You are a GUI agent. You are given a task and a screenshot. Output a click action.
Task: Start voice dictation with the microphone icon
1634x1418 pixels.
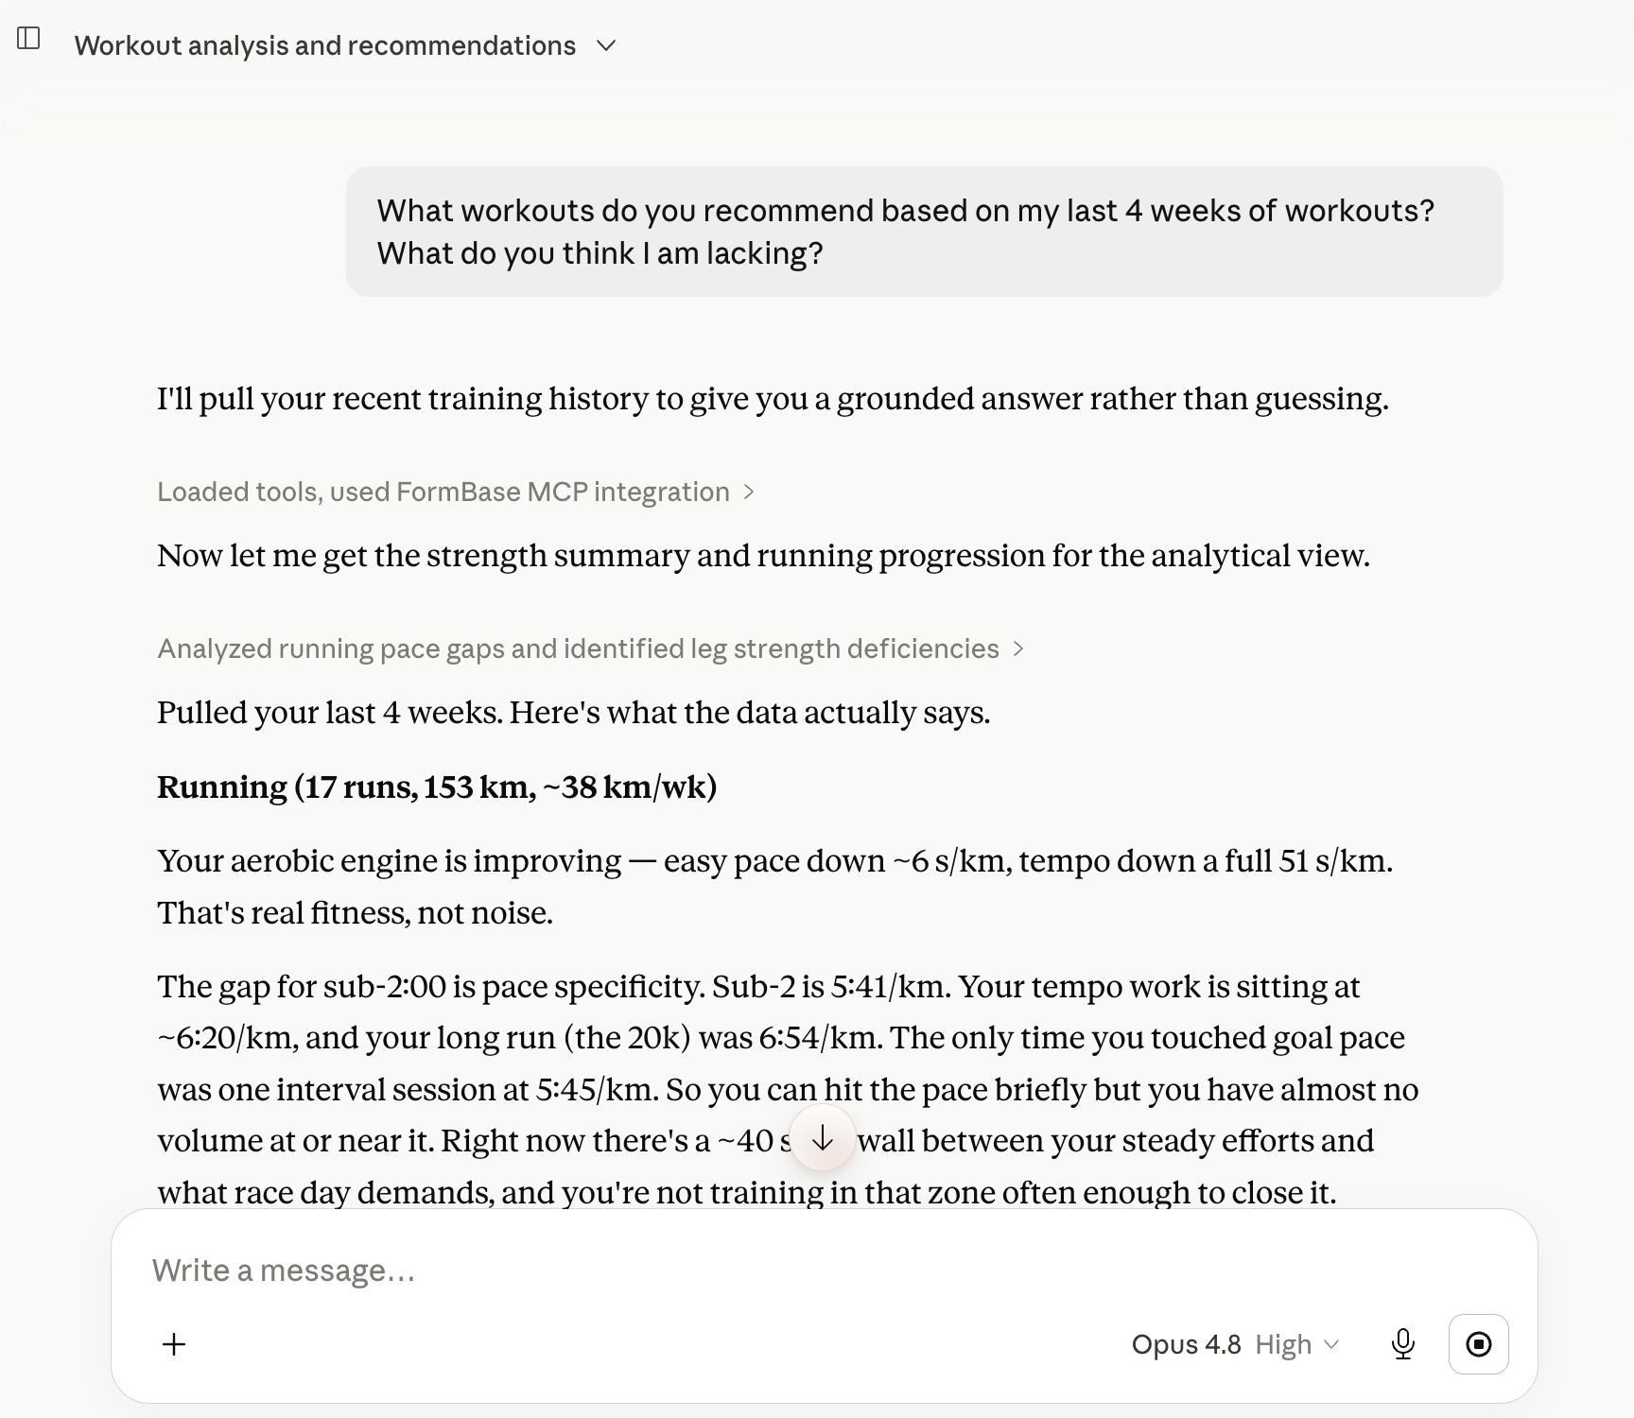click(x=1403, y=1344)
